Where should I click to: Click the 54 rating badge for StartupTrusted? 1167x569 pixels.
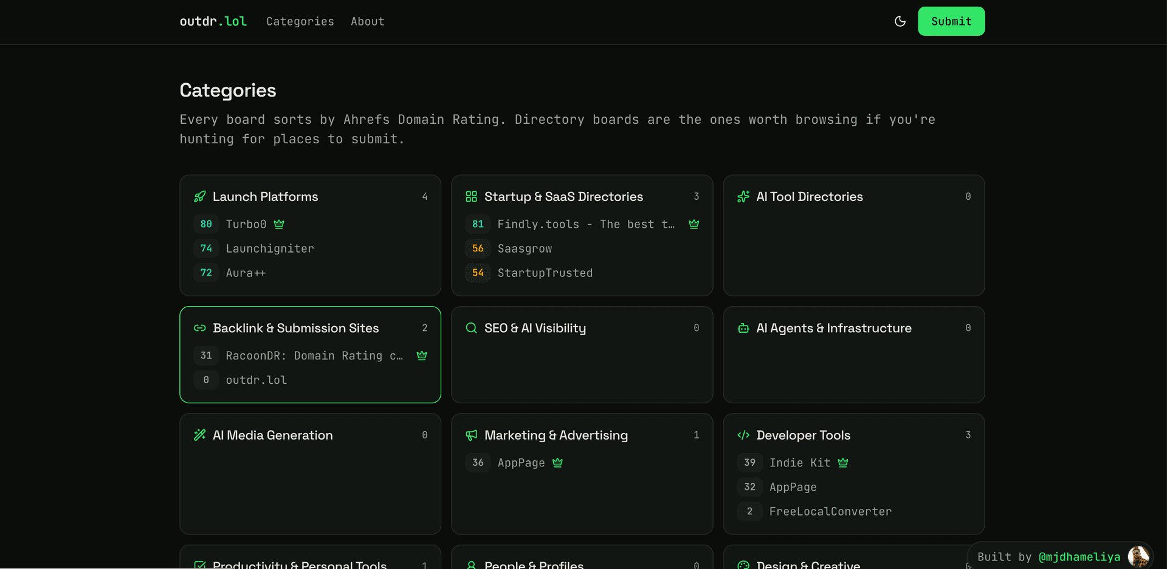478,273
